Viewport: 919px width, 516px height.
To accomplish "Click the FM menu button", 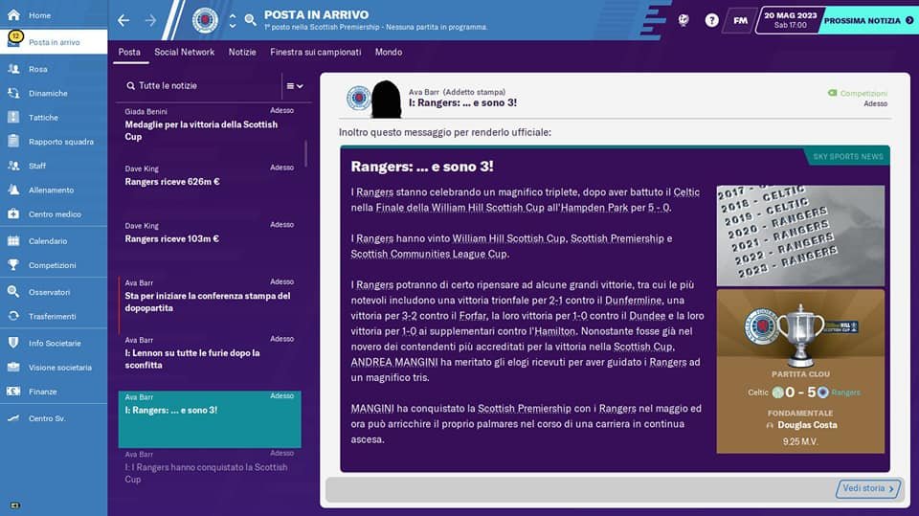I will tap(740, 20).
